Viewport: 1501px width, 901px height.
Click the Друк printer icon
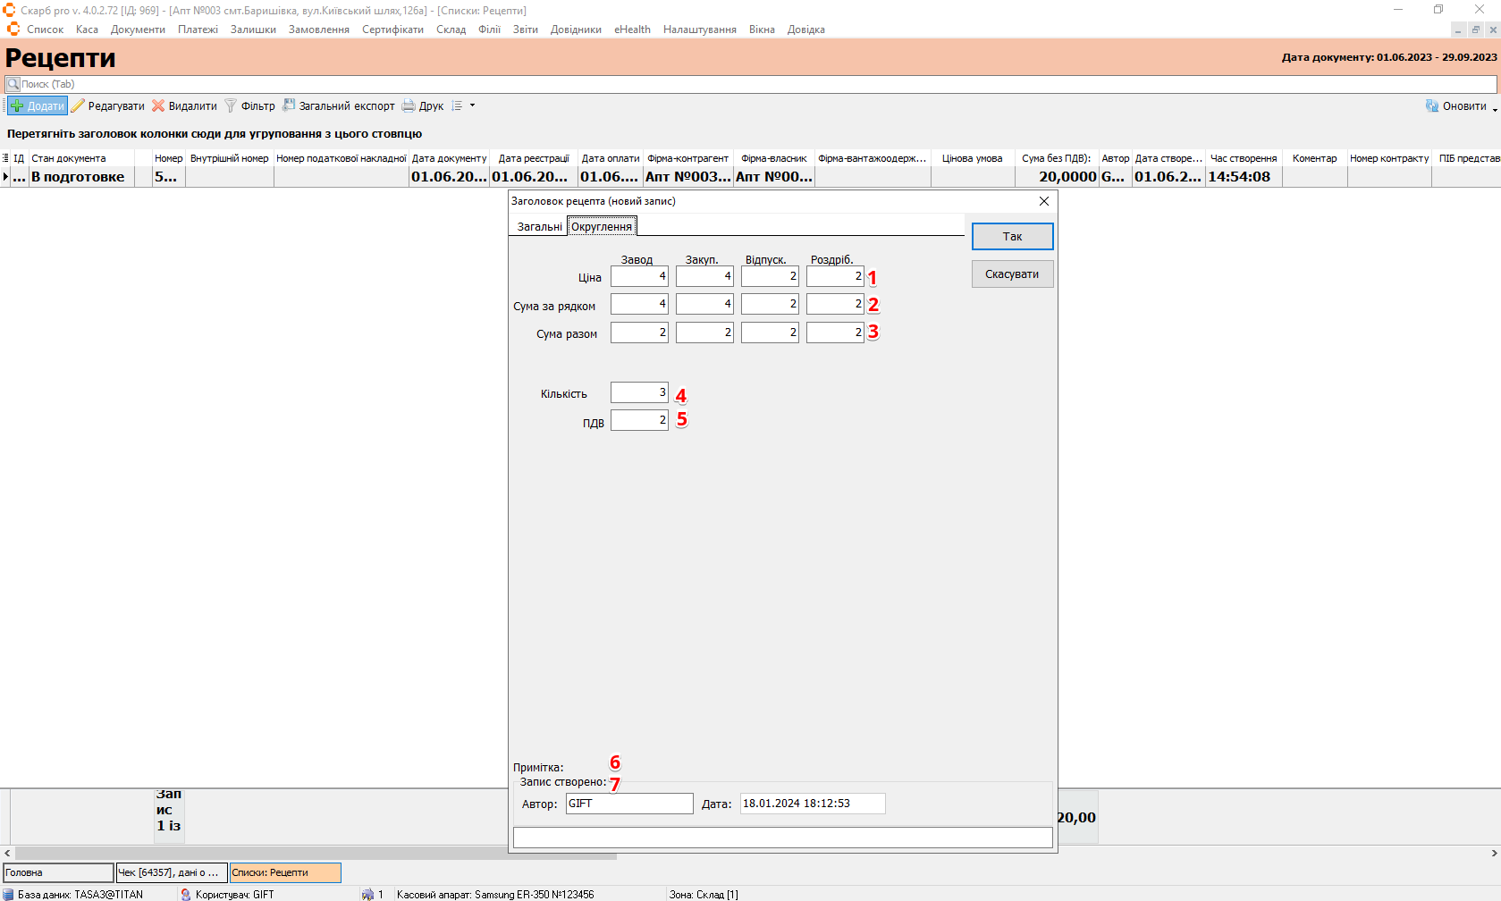(409, 105)
